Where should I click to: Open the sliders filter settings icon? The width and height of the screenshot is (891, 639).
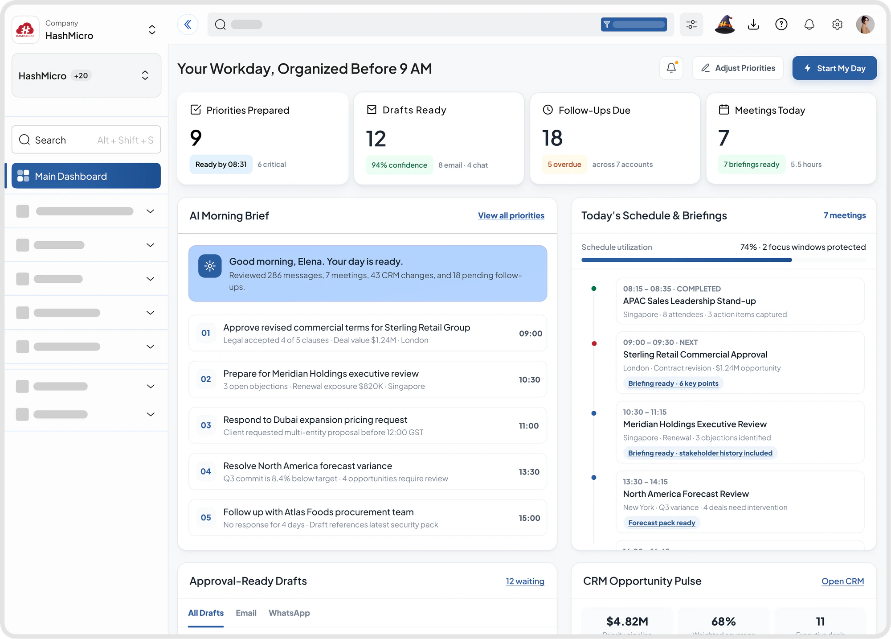tap(691, 25)
